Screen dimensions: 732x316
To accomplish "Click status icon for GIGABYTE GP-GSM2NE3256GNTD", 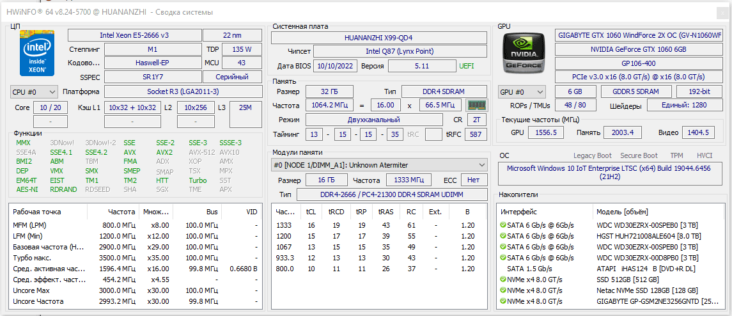I will (502, 301).
